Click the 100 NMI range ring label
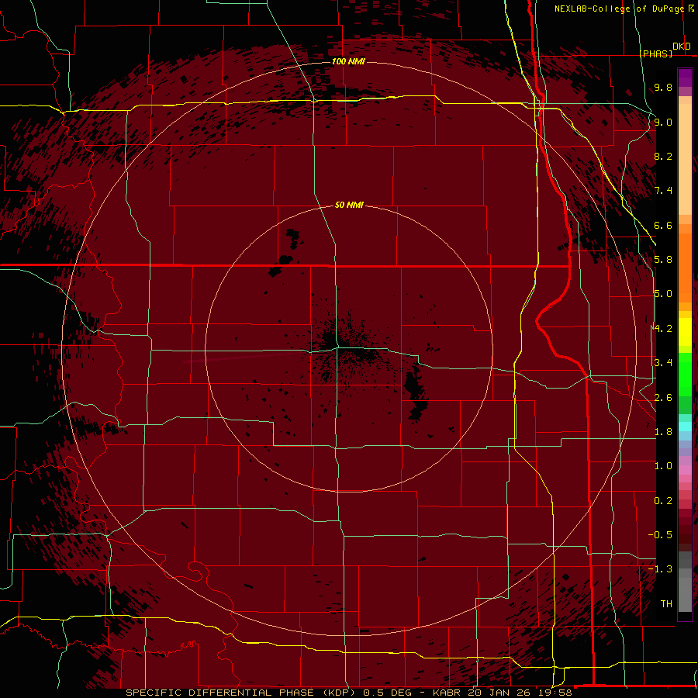Screen dimensions: 698x698 pos(348,61)
